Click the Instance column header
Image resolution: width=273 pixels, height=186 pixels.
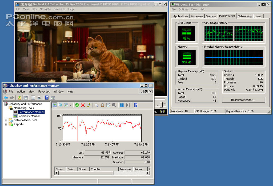pyautogui.click(x=126, y=169)
